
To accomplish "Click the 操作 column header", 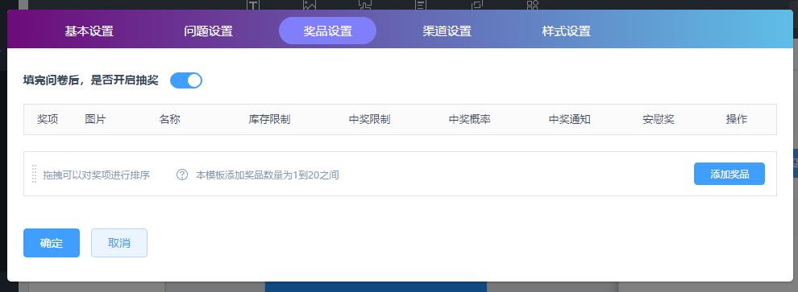I will click(x=737, y=119).
